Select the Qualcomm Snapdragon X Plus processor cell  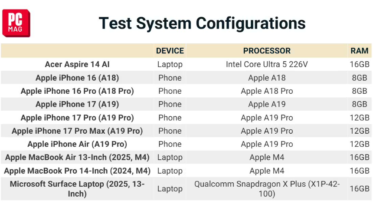point(267,189)
